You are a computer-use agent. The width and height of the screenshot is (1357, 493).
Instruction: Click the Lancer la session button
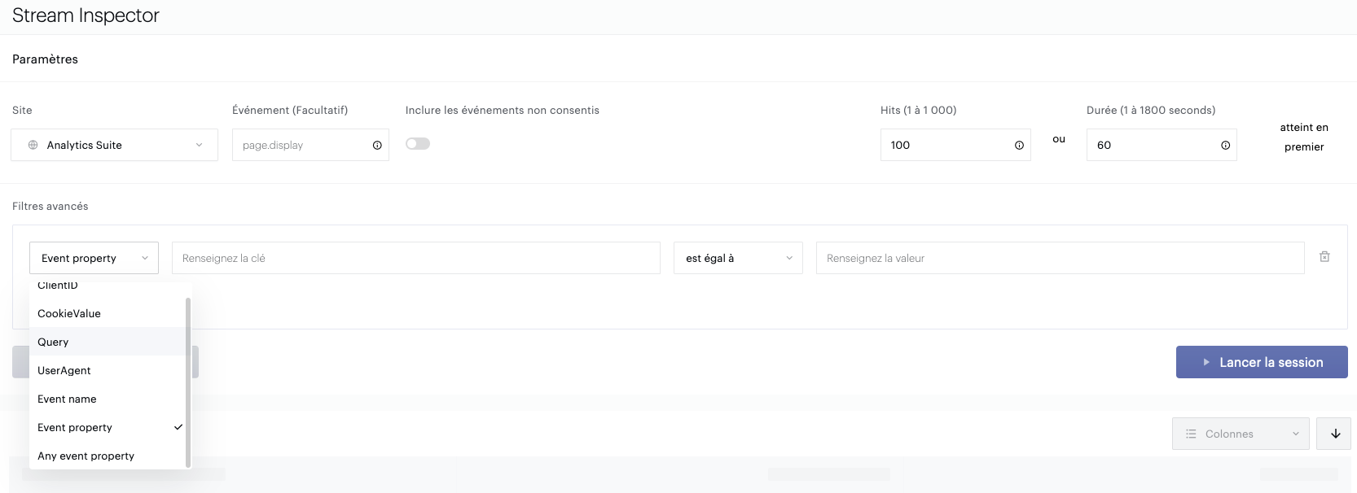pos(1262,362)
